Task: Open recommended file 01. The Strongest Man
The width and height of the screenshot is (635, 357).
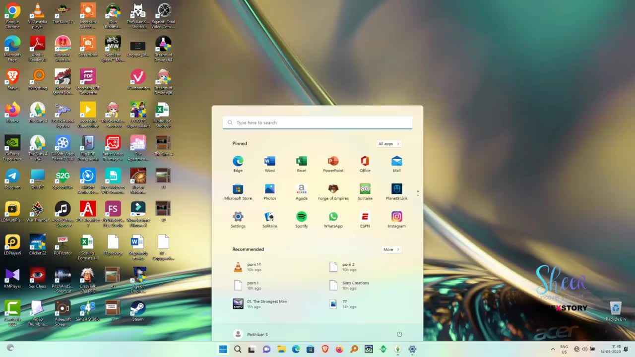Action: point(266,303)
